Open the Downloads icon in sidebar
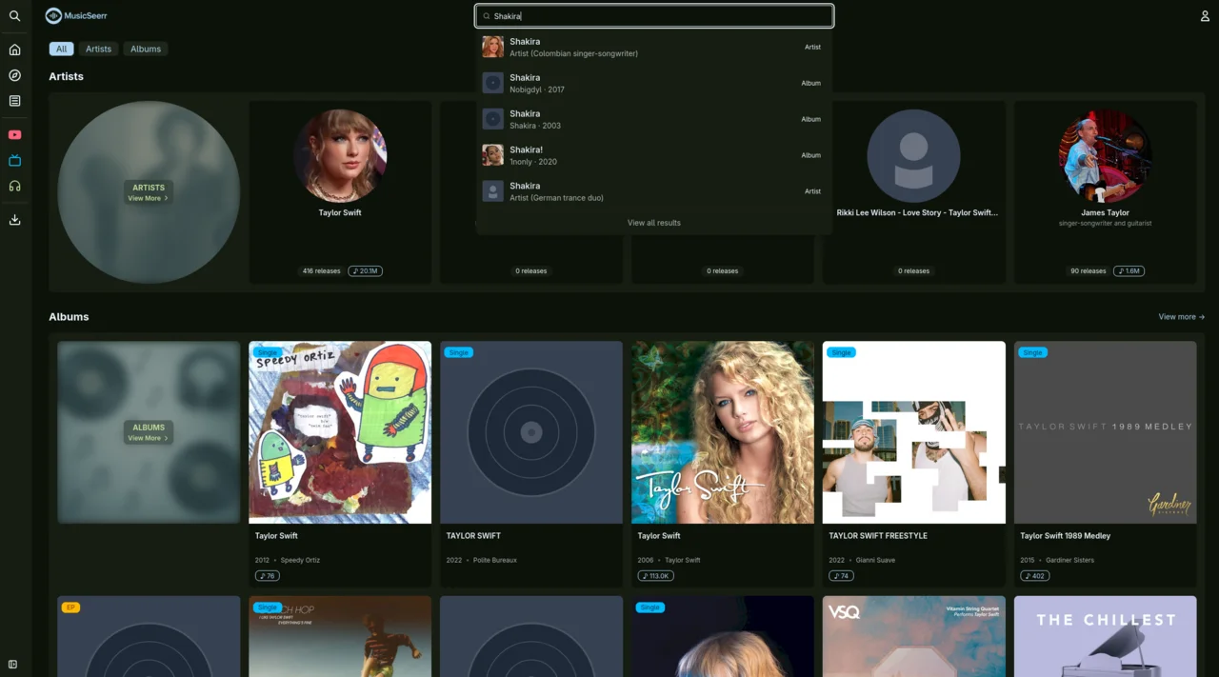Screen dimensions: 1219x677 (x=14, y=220)
